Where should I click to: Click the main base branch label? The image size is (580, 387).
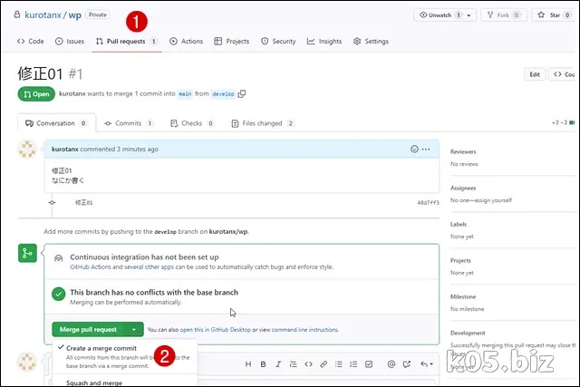pos(185,94)
